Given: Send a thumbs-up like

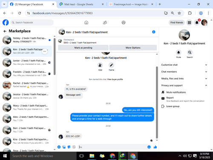Looking at the screenshot, I should coord(155,147).
